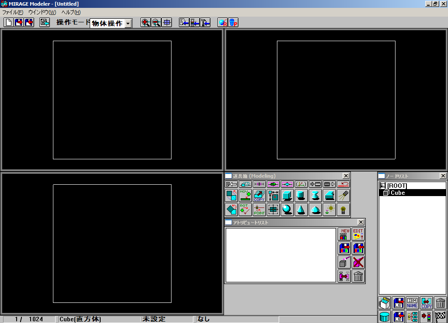The image size is (448, 323).
Task: Click the new document toolbar icon
Action: point(8,22)
